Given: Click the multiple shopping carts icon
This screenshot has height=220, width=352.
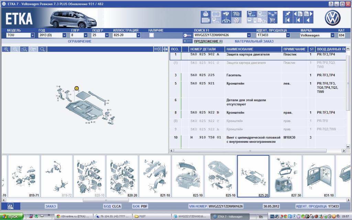Looking at the screenshot, I should click(272, 14).
